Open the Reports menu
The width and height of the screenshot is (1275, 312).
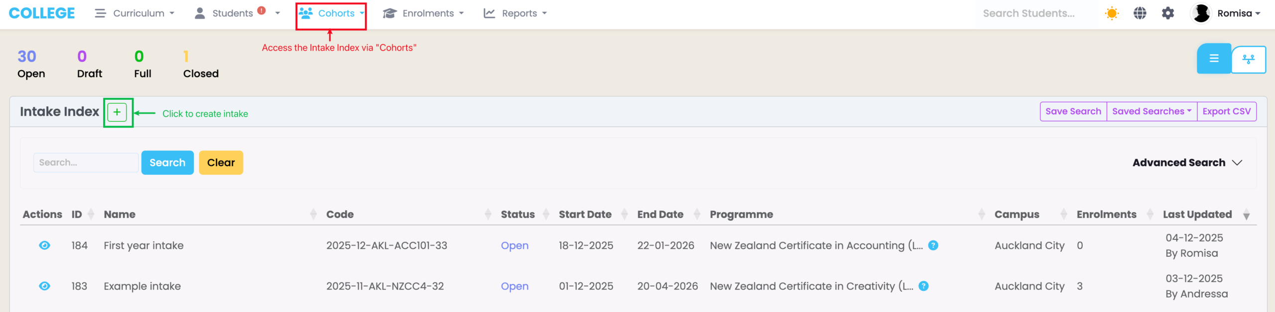point(515,13)
